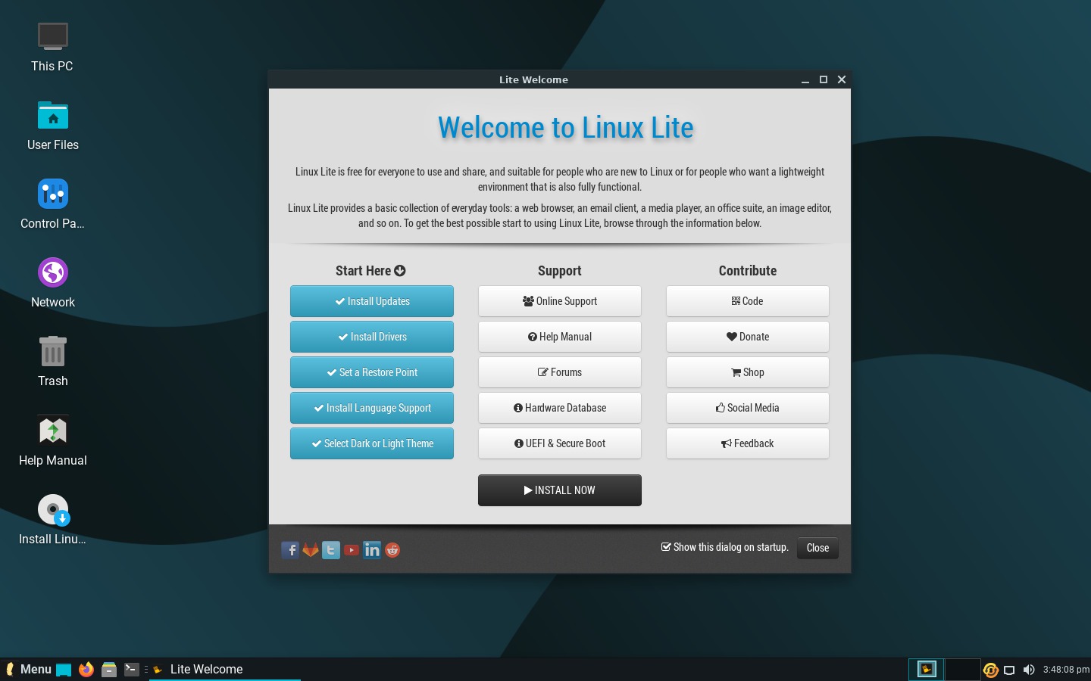Screen dimensions: 1091x681
Task: Open This PC desktop icon
Action: point(53,36)
